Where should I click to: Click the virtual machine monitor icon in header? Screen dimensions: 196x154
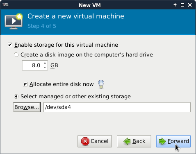(14, 21)
